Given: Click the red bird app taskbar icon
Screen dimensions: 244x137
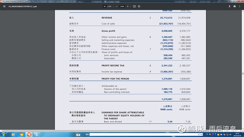Looking at the screenshot, I should 29,134.
